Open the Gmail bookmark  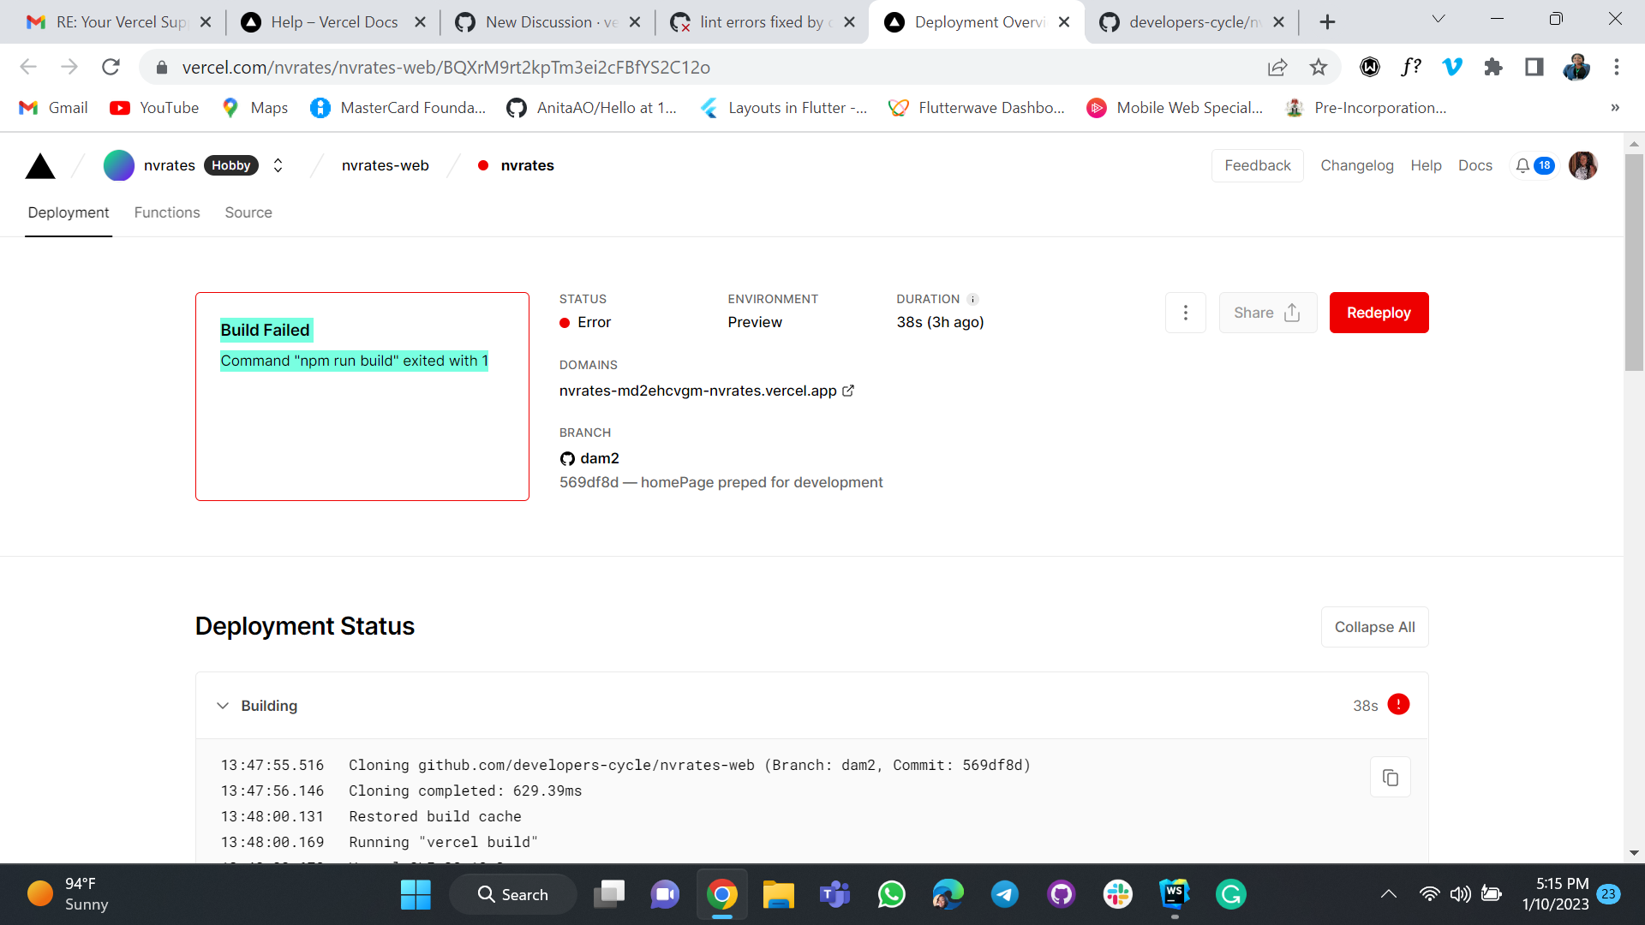(53, 108)
